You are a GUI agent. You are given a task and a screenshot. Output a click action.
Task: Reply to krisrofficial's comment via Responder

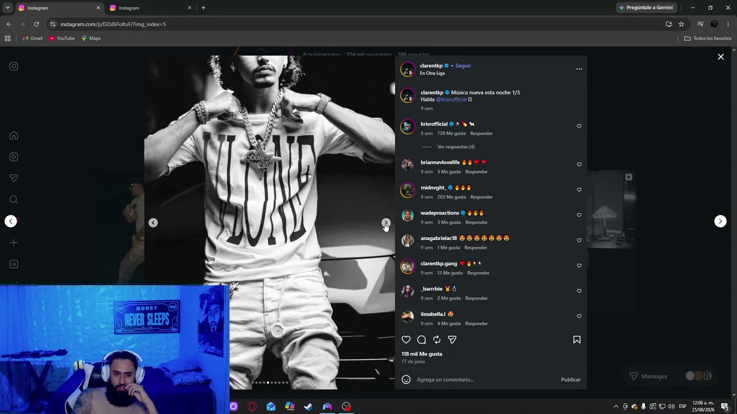(x=481, y=133)
